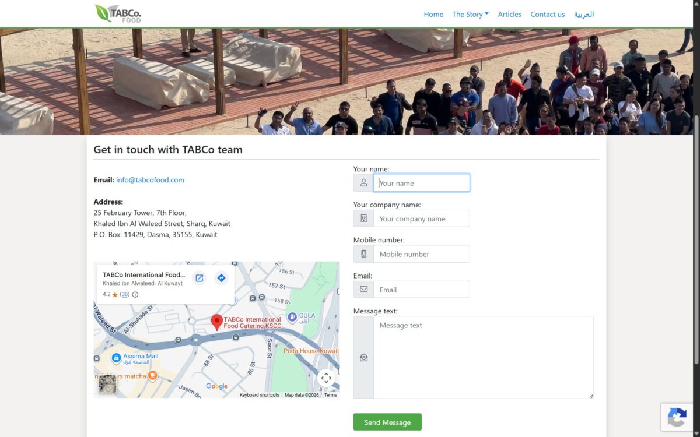This screenshot has width=700, height=437.
Task: Click the red TABCo map pin marker
Action: (x=216, y=322)
